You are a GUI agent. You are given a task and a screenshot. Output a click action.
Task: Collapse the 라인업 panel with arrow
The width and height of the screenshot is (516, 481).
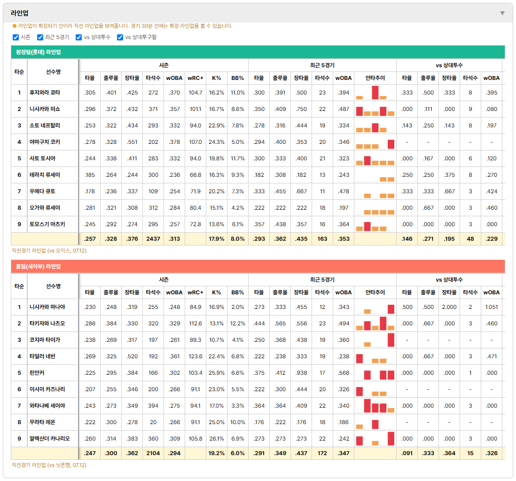(502, 13)
